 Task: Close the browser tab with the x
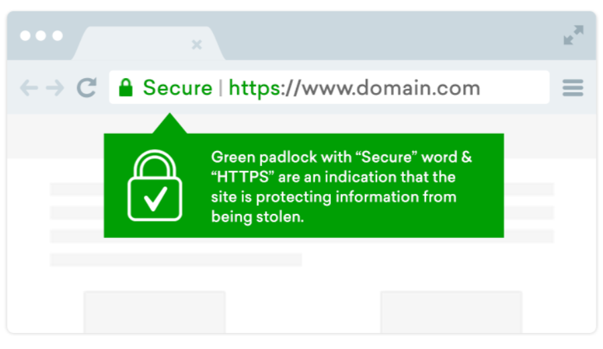[196, 45]
